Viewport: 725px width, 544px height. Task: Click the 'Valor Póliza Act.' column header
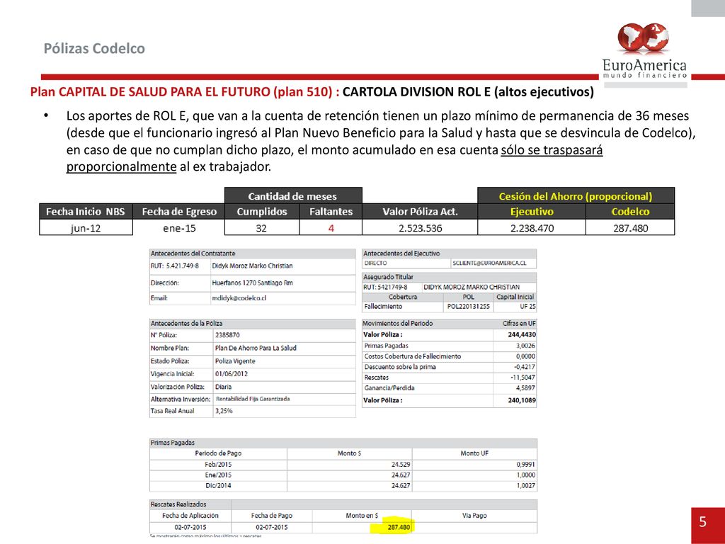click(420, 212)
